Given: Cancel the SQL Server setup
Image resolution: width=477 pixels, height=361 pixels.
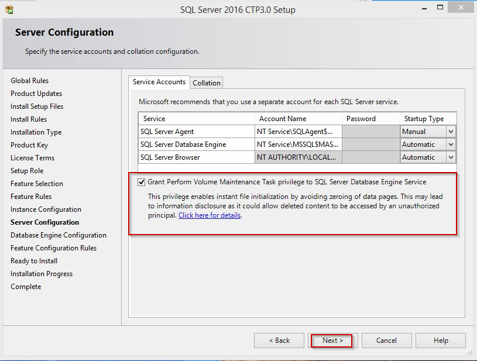Looking at the screenshot, I should tap(386, 341).
